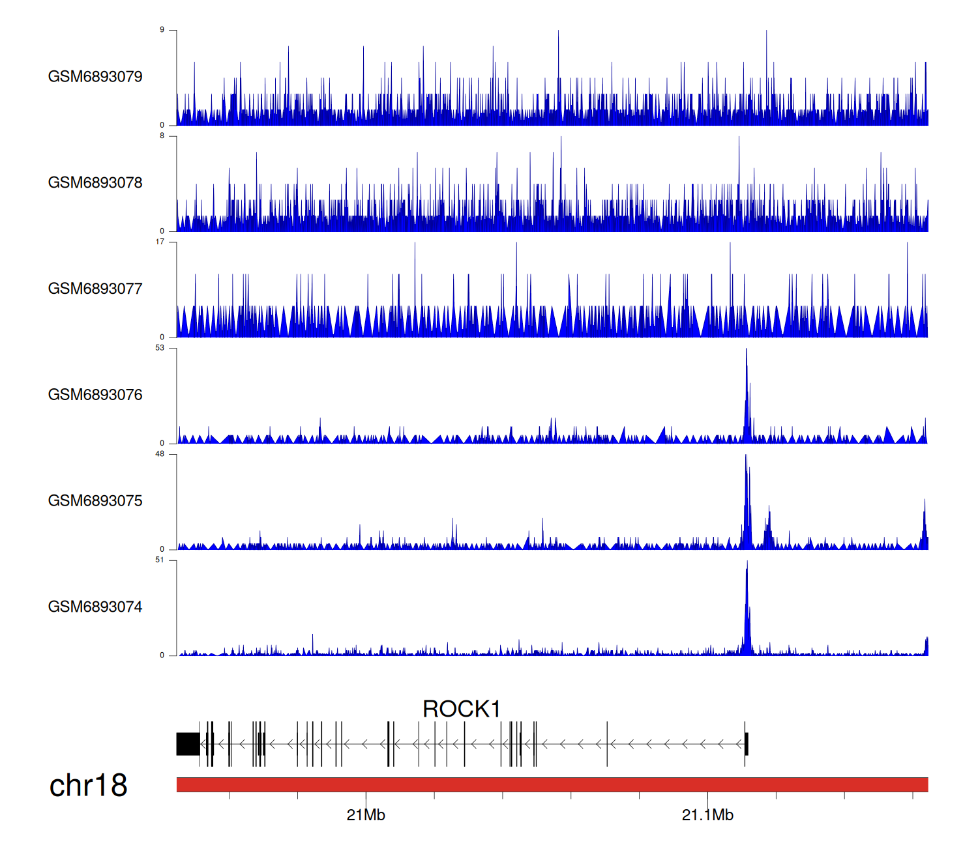Click the rightmost exon of ROCK1 gene
This screenshot has width=978, height=860.
pyautogui.click(x=747, y=744)
